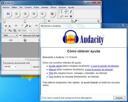Click the speaker icon beside output volume slider

(x=49, y=21)
